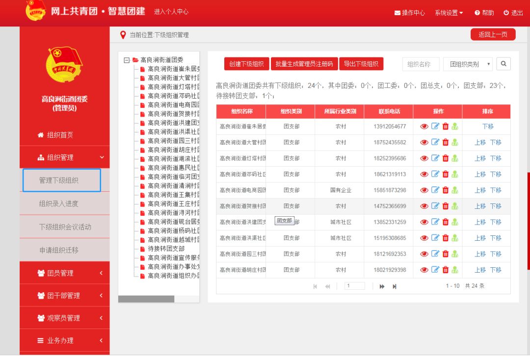The height and width of the screenshot is (356, 530).
Task: Click 进入个人中心 link
Action: click(x=171, y=11)
